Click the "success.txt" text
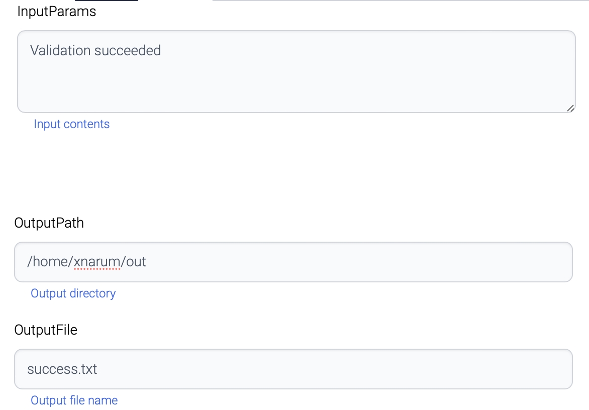The height and width of the screenshot is (410, 589). pos(62,369)
